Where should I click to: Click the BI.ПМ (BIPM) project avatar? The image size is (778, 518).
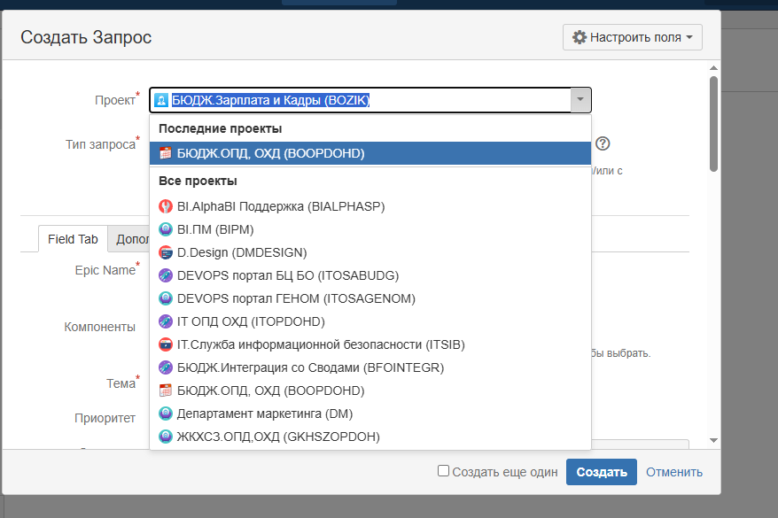coord(165,229)
